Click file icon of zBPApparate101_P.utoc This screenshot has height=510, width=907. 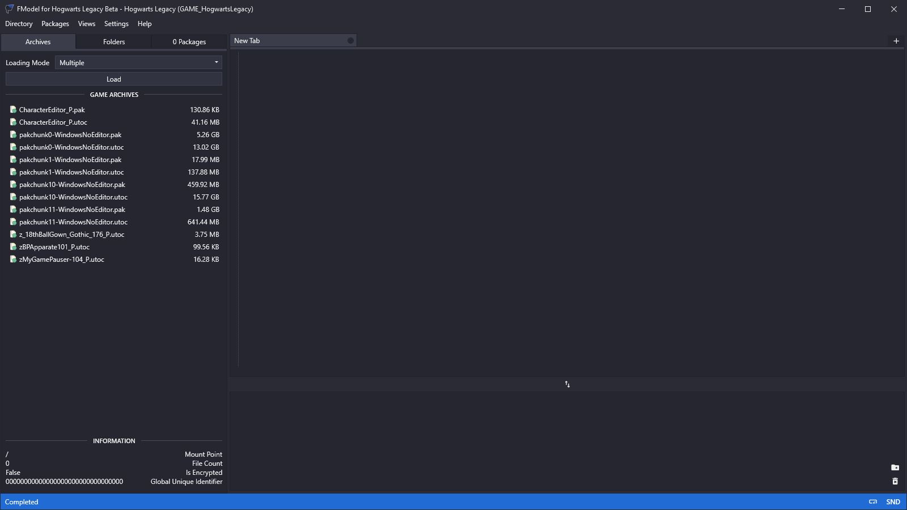coord(13,246)
